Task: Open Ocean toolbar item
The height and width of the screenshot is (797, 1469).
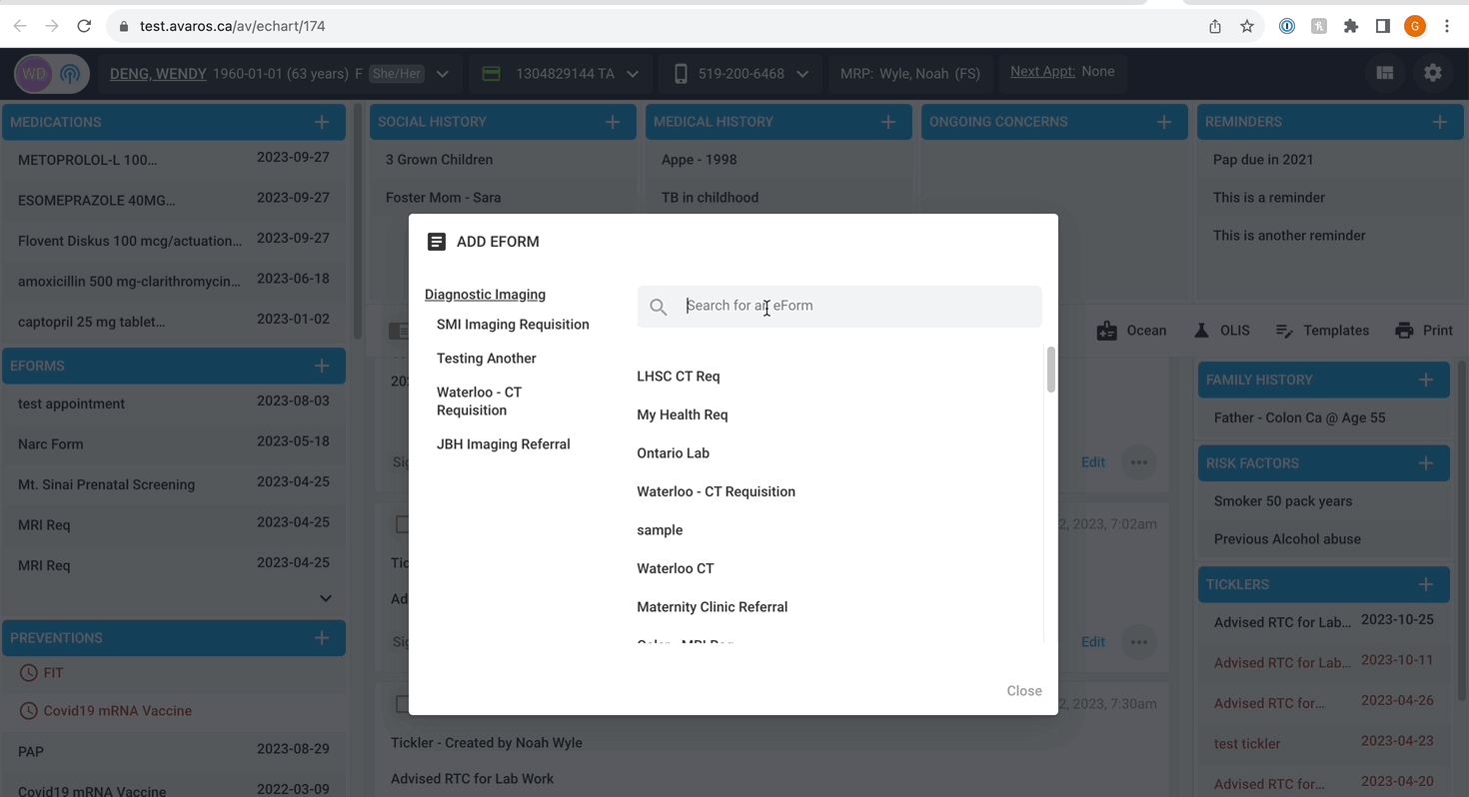Action: [x=1131, y=331]
